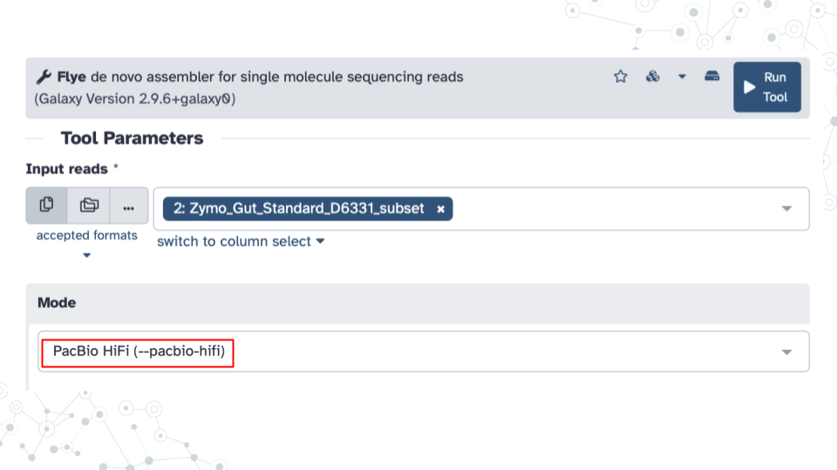This screenshot has width=837, height=470.
Task: Favorite the Flye tool with the star icon
Action: pos(621,77)
